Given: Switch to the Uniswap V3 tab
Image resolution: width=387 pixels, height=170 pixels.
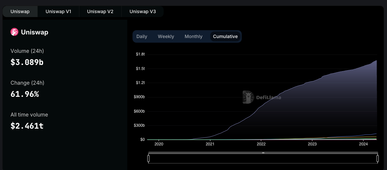Looking at the screenshot, I should [x=143, y=11].
